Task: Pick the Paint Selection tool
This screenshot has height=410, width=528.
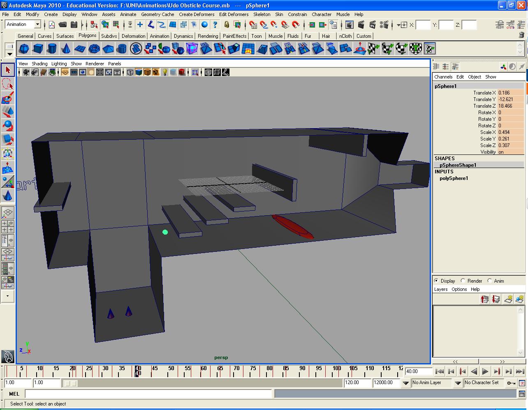Action: 7,98
